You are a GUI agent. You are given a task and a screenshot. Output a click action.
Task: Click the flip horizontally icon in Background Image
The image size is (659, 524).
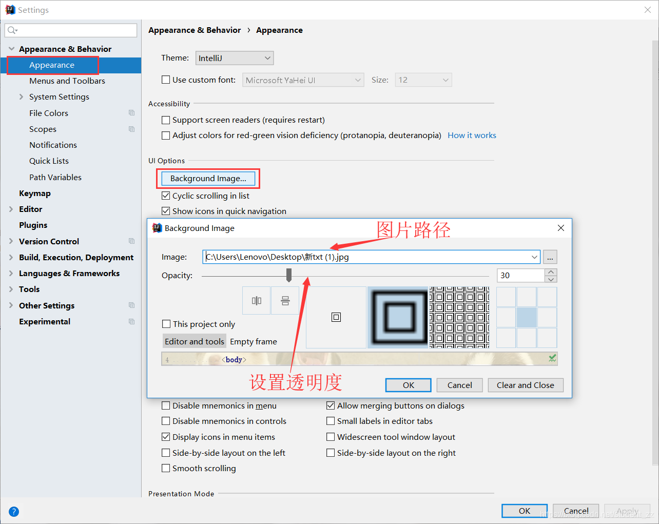tap(257, 301)
